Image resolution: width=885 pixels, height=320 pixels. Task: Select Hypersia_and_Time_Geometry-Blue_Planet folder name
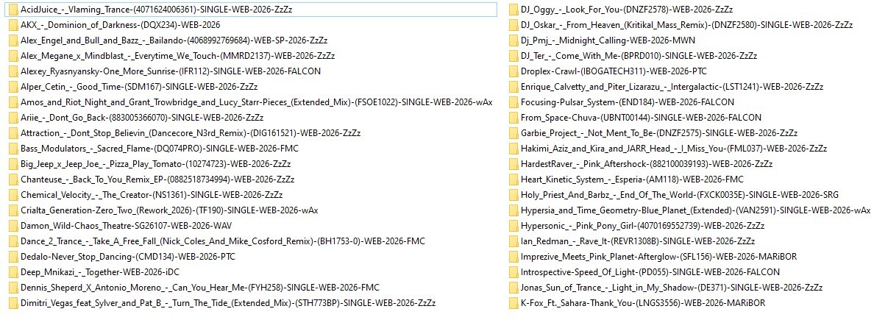click(696, 210)
